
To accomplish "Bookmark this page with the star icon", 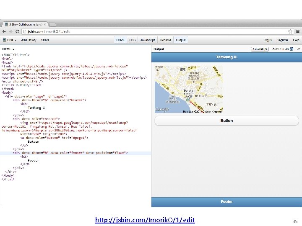I will [x=290, y=31].
